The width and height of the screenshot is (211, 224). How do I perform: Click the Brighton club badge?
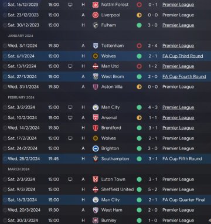tap(96, 148)
